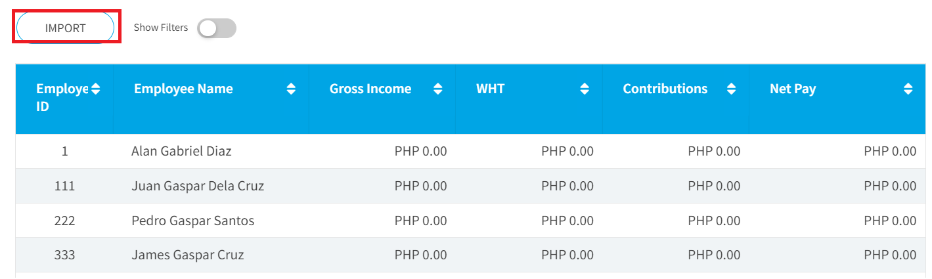Image resolution: width=932 pixels, height=279 pixels.
Task: Click employee ID 333 cell
Action: [64, 255]
